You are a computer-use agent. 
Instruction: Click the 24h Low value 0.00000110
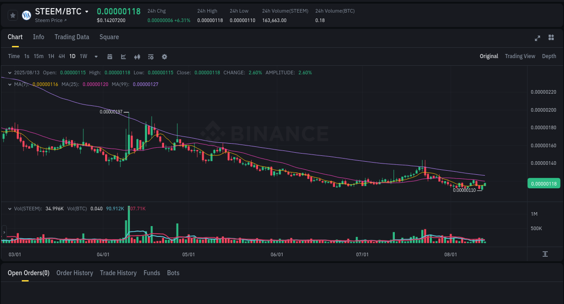pos(242,20)
